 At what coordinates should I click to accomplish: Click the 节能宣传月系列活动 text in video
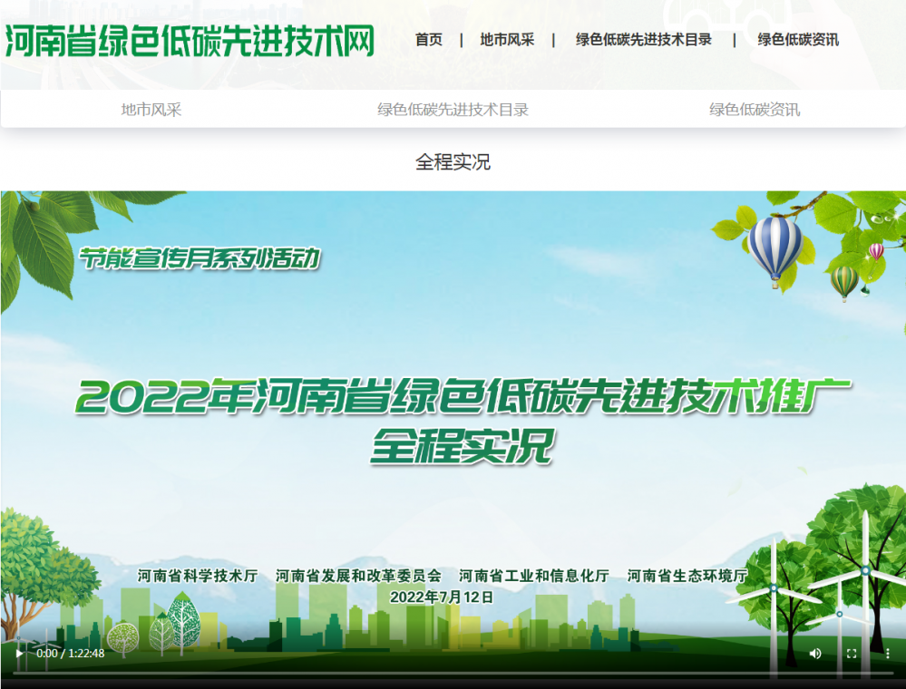[200, 258]
